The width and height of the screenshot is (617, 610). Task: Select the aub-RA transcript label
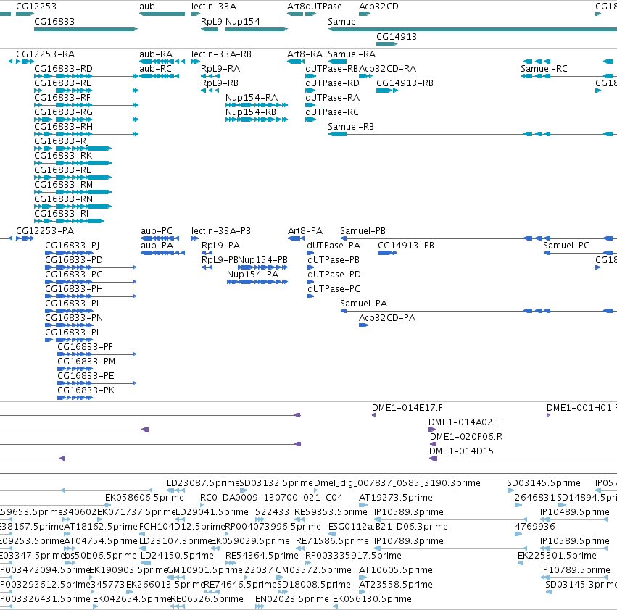(156, 54)
